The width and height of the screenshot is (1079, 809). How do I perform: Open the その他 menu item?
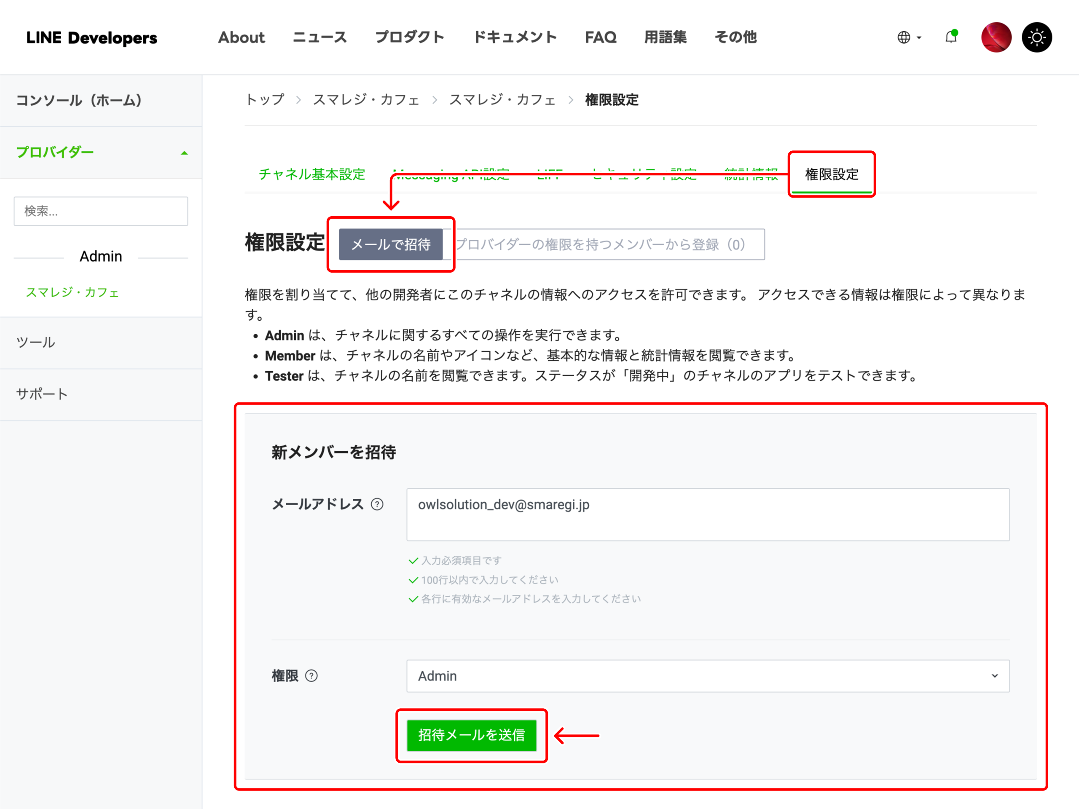coord(735,38)
